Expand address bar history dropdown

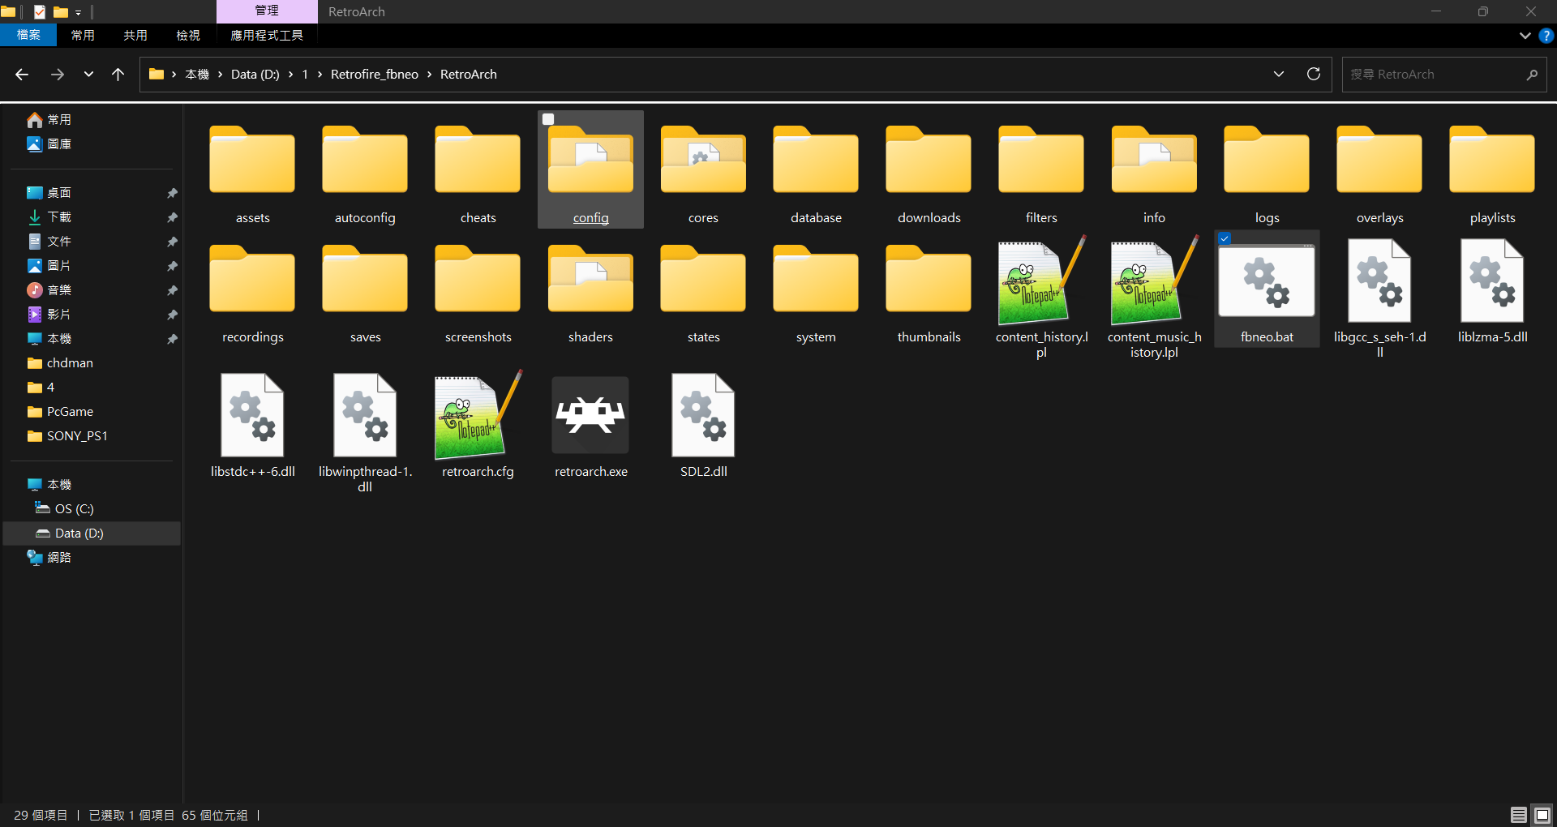click(1279, 74)
